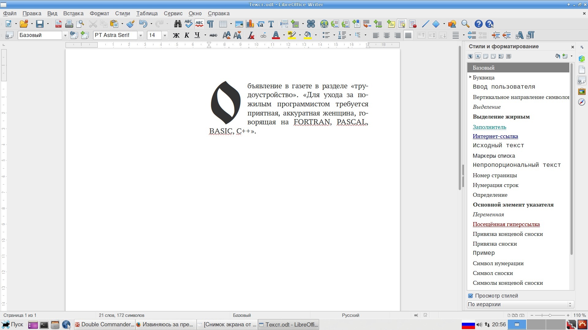Screen dimensions: 588x330
Task: Open Правка menu
Action: pyautogui.click(x=32, y=13)
